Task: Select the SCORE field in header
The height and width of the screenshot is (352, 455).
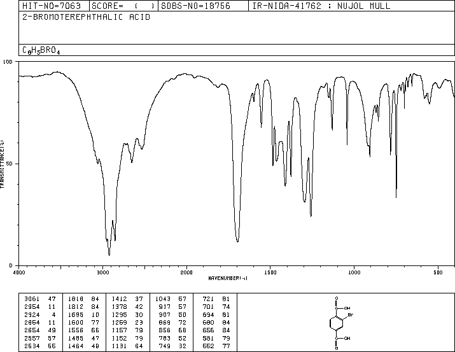Action: (123, 6)
